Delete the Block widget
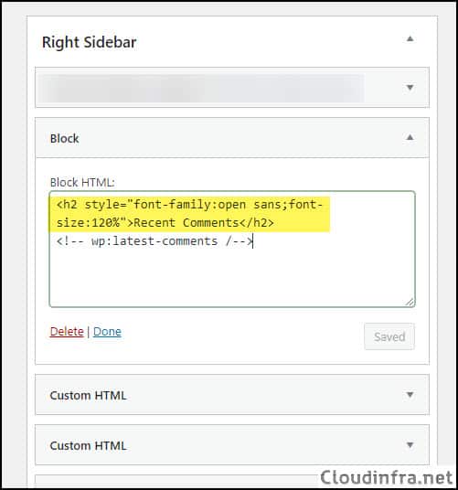 (x=67, y=332)
